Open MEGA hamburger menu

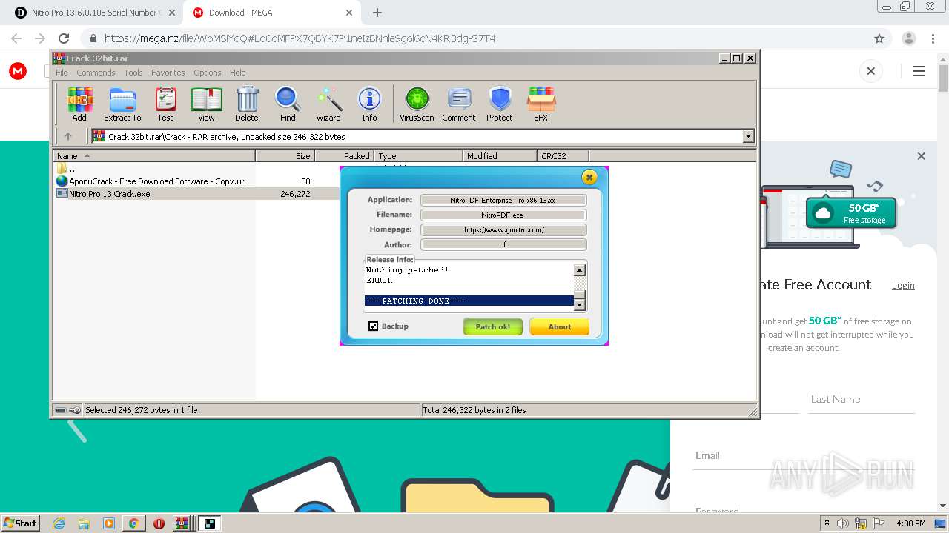click(919, 71)
